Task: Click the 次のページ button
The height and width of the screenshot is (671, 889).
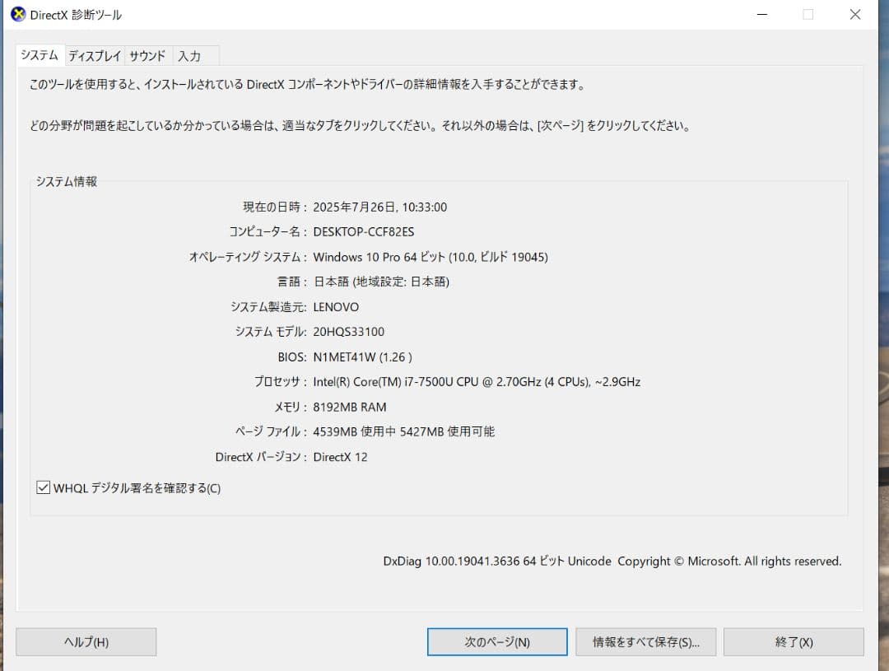Action: pyautogui.click(x=497, y=641)
